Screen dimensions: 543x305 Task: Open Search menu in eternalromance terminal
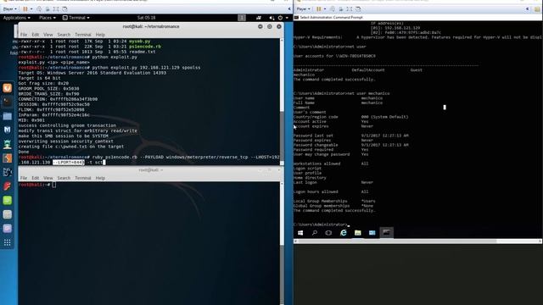(x=64, y=35)
